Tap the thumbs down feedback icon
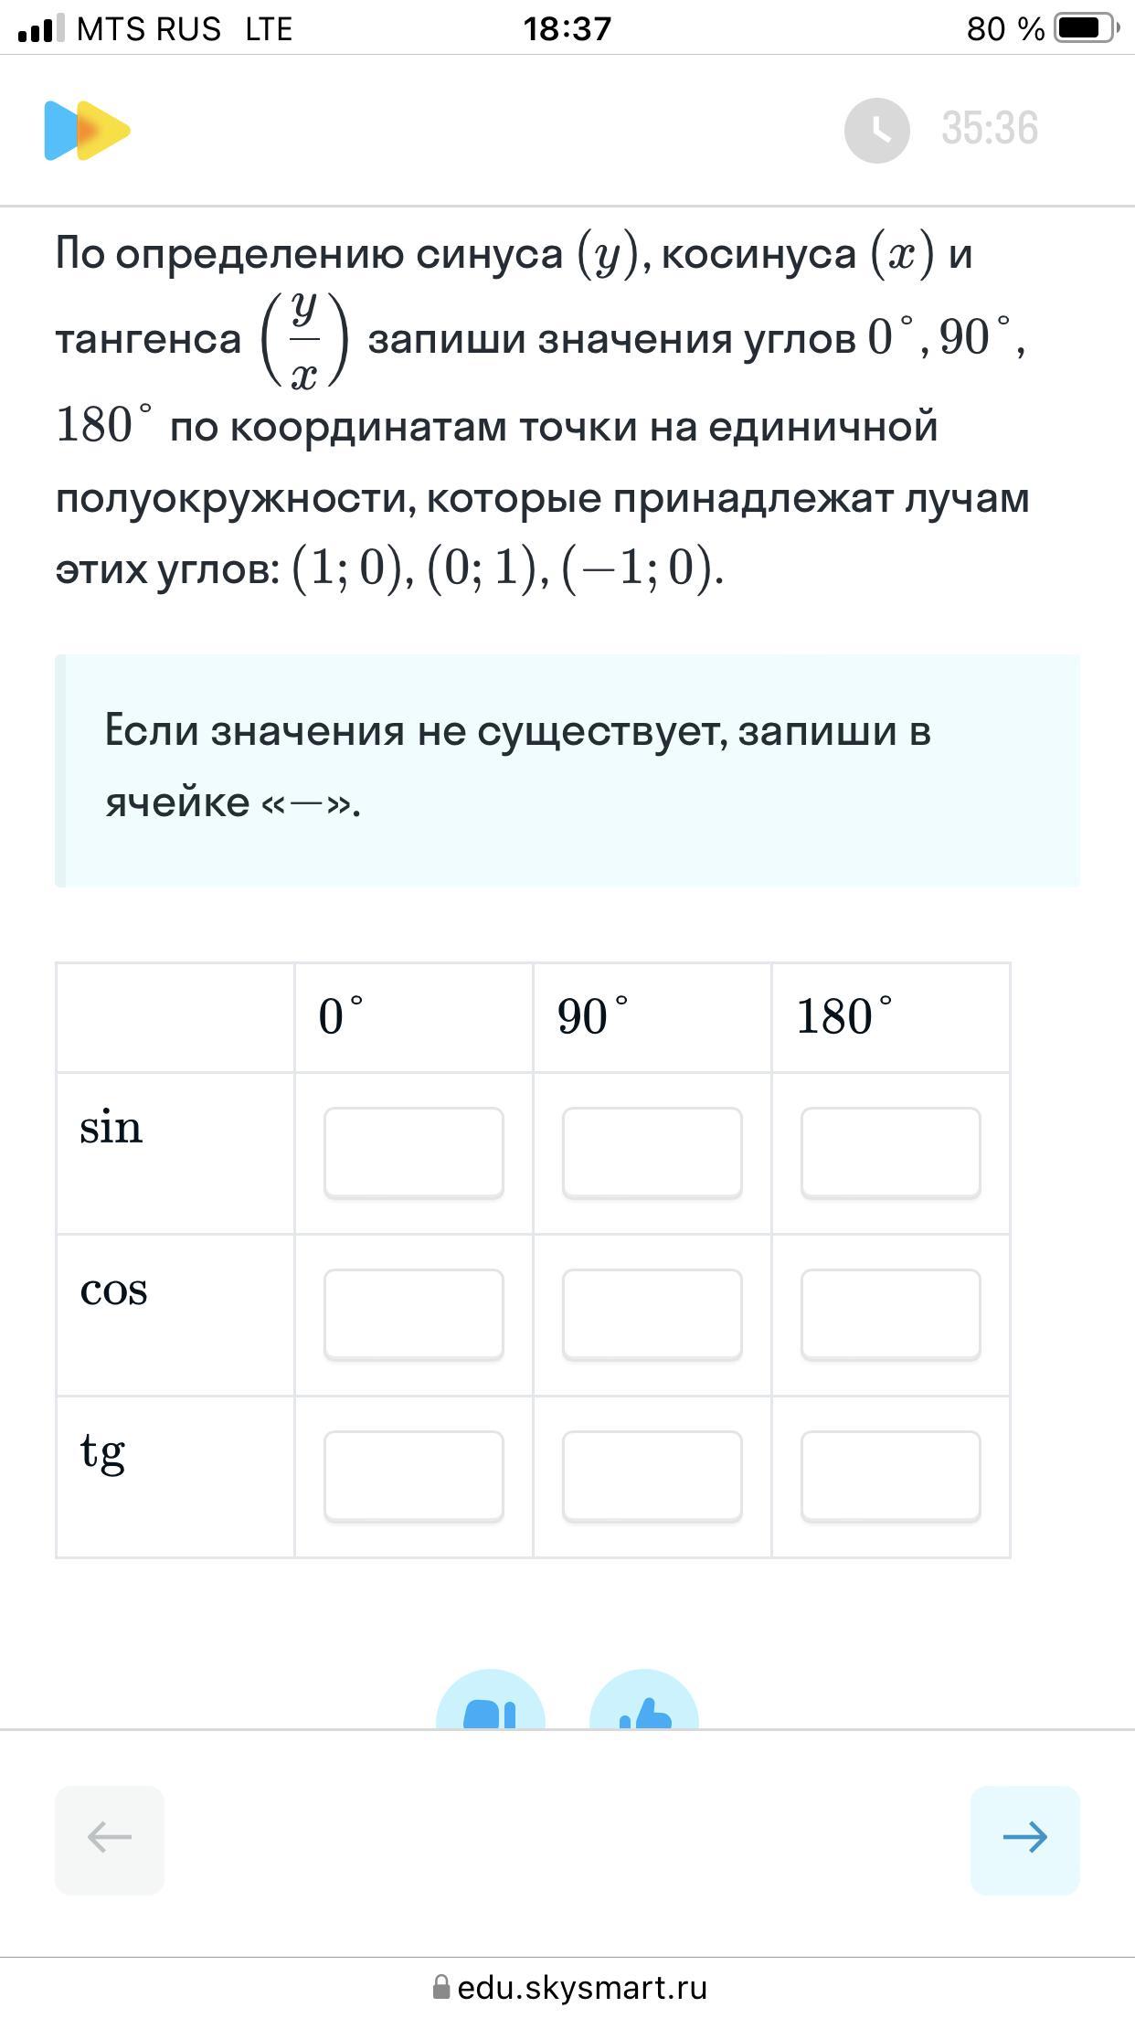This screenshot has height=2018, width=1135. click(x=491, y=1702)
